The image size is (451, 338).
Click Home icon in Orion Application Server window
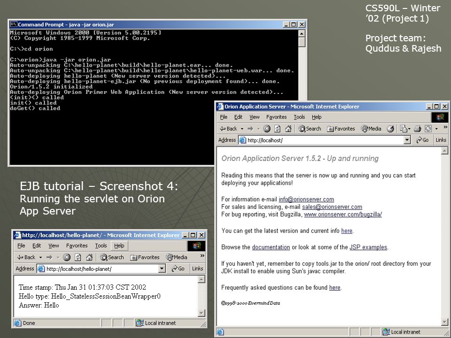[x=288, y=129]
